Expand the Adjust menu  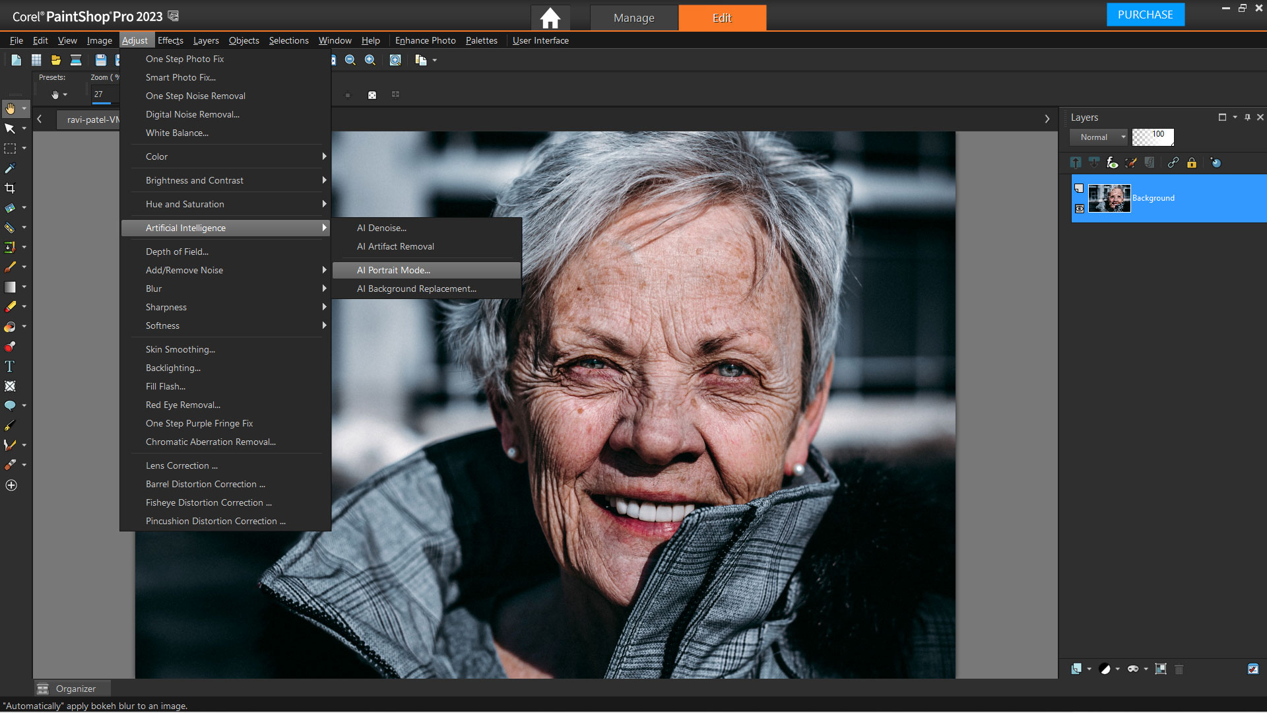(135, 40)
